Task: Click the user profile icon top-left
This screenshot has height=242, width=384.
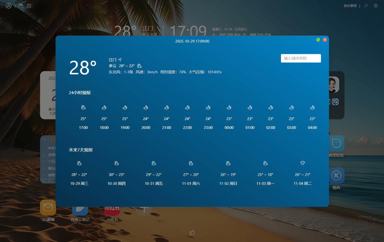Action: click(x=9, y=6)
